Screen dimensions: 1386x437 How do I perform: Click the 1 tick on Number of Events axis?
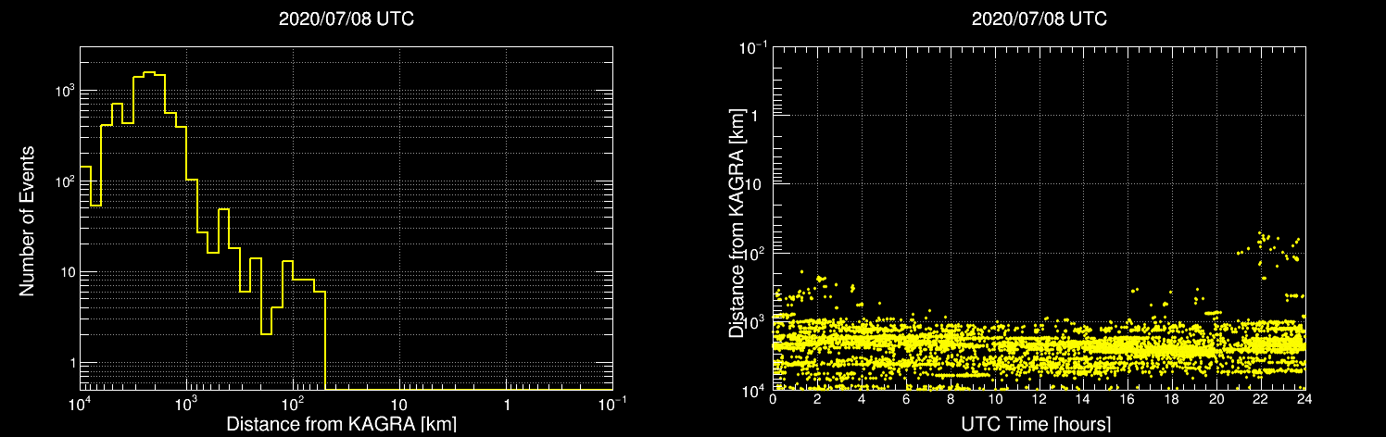71,363
